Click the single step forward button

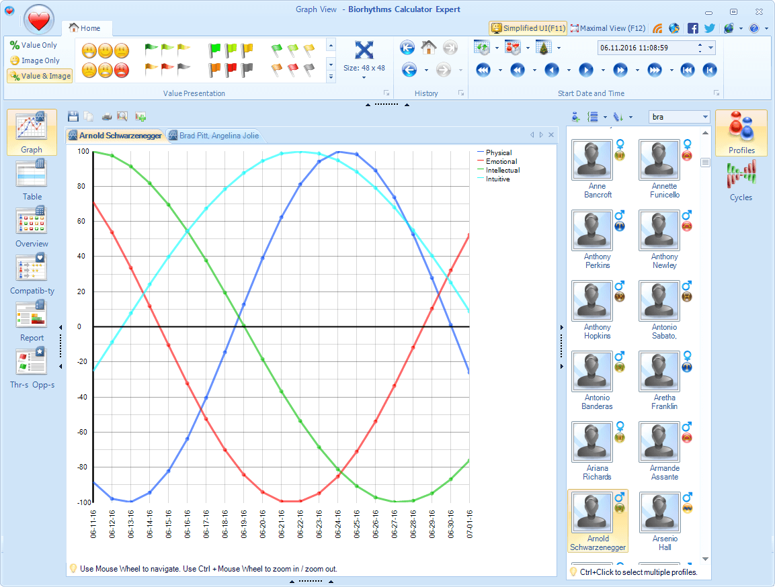[586, 70]
